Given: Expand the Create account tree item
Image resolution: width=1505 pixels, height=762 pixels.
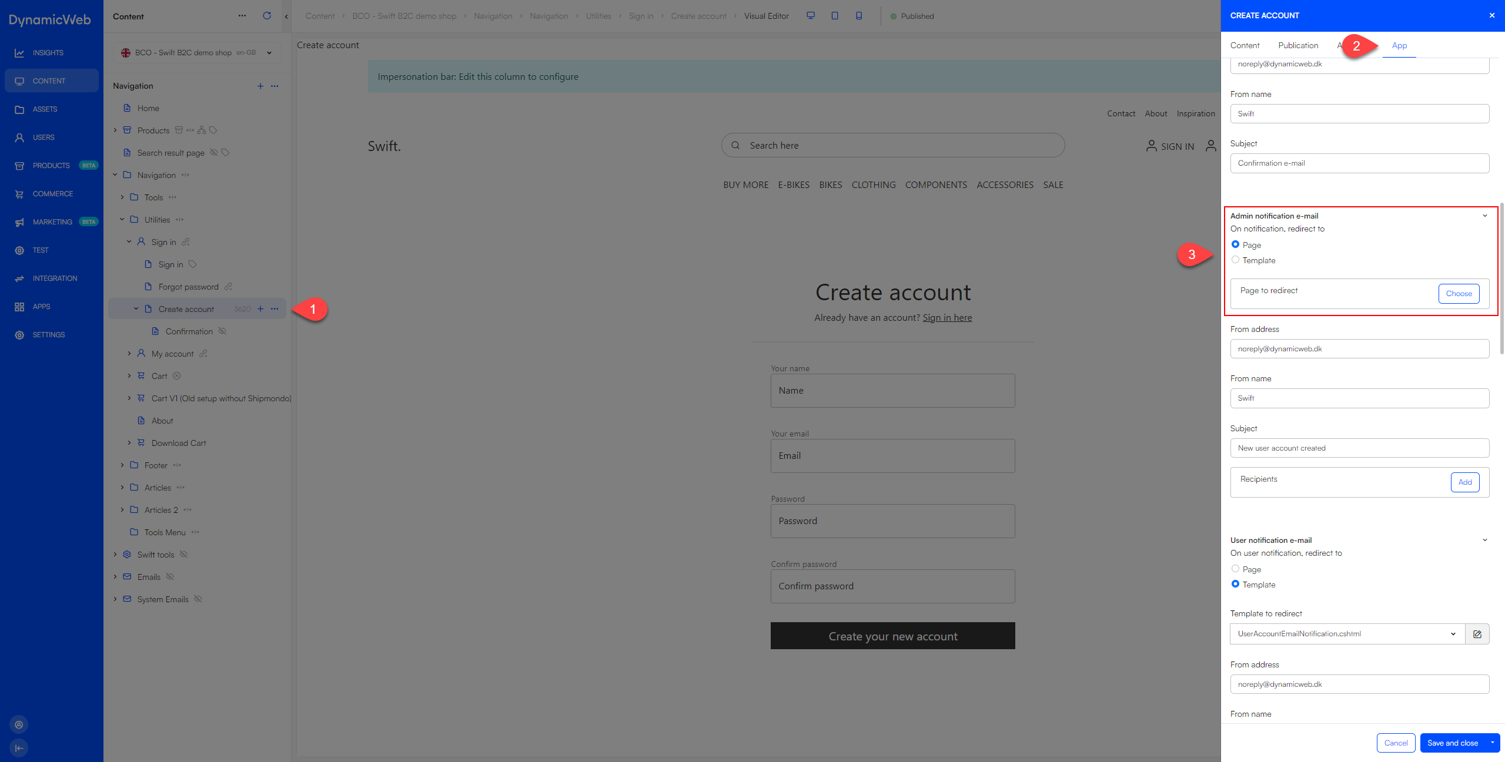Looking at the screenshot, I should coord(135,309).
